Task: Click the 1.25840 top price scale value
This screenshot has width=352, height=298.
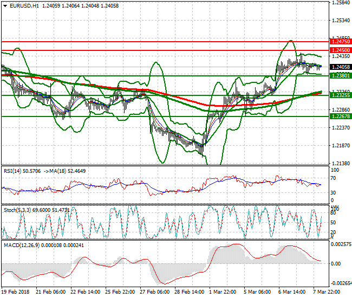Action: pyautogui.click(x=340, y=3)
